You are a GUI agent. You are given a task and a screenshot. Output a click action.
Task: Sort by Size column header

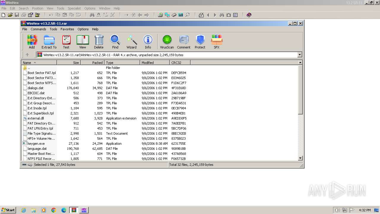pyautogui.click(x=69, y=63)
